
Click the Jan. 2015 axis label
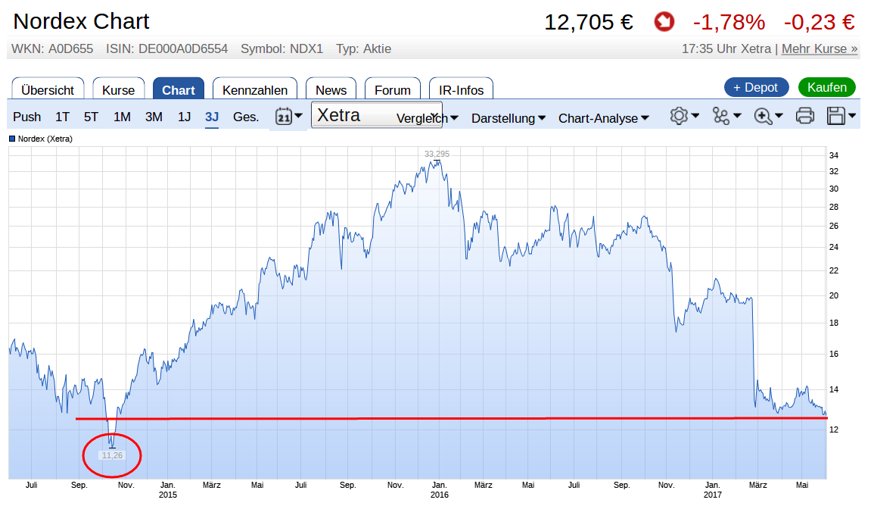pyautogui.click(x=168, y=490)
